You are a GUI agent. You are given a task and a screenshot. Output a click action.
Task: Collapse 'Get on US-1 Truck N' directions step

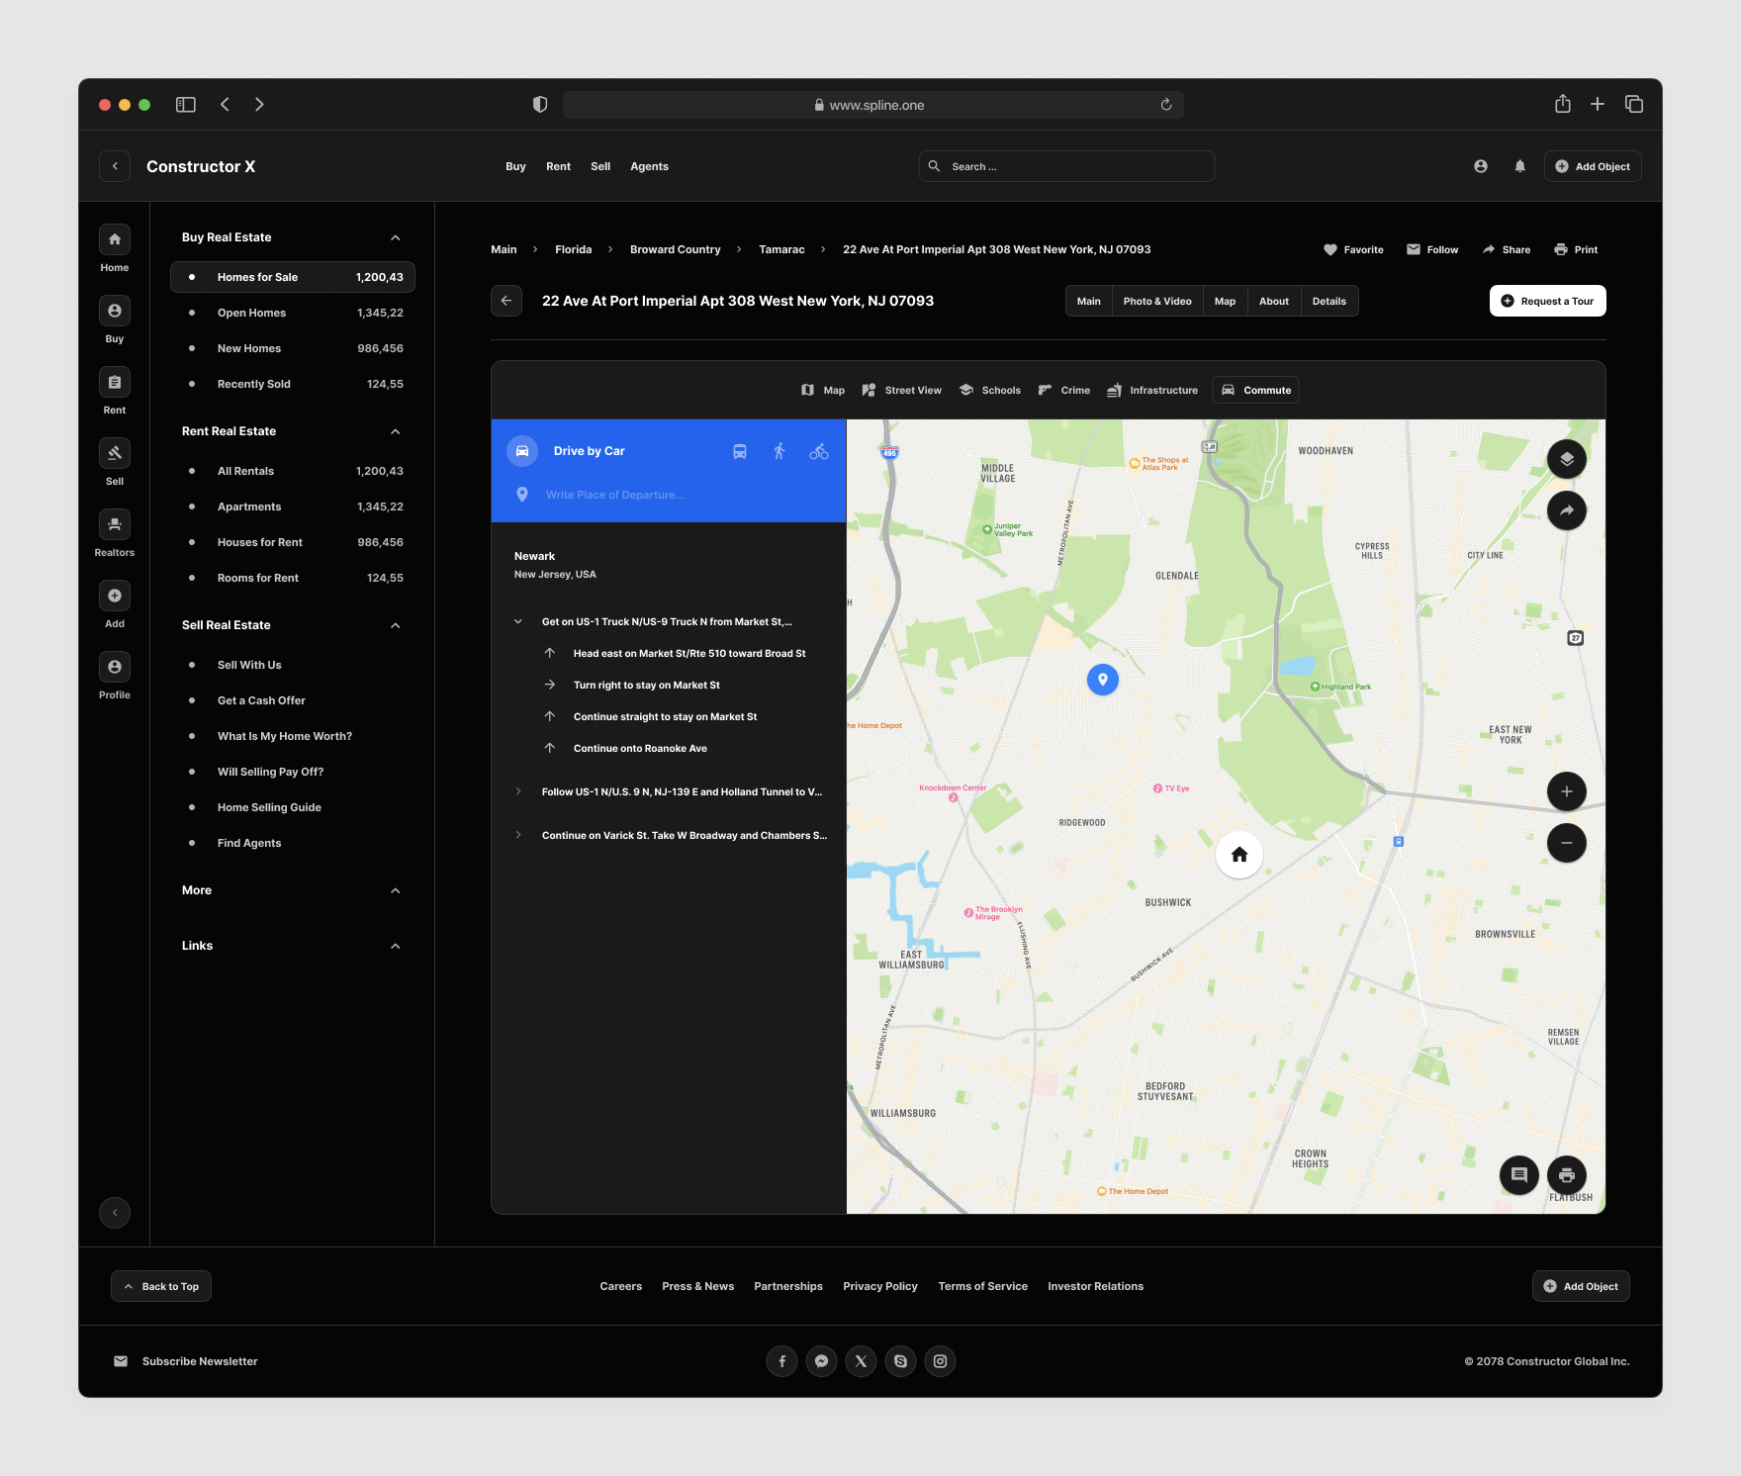click(518, 621)
